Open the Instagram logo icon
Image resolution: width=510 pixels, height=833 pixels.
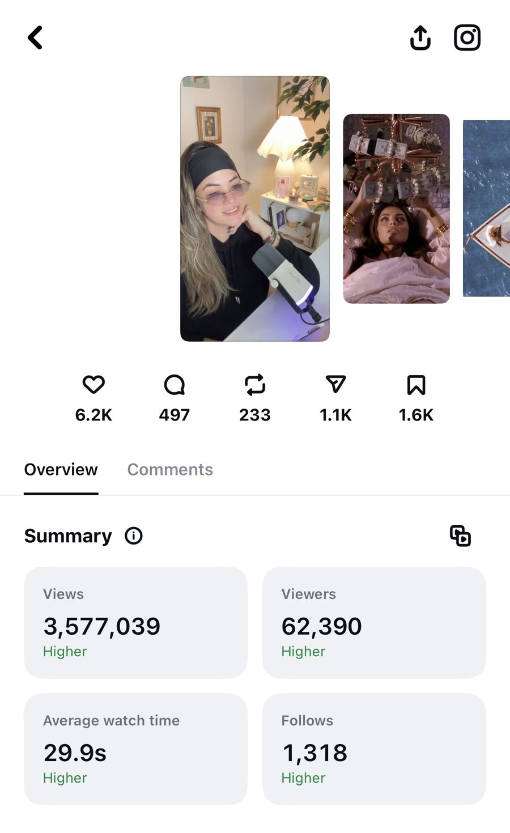point(467,38)
